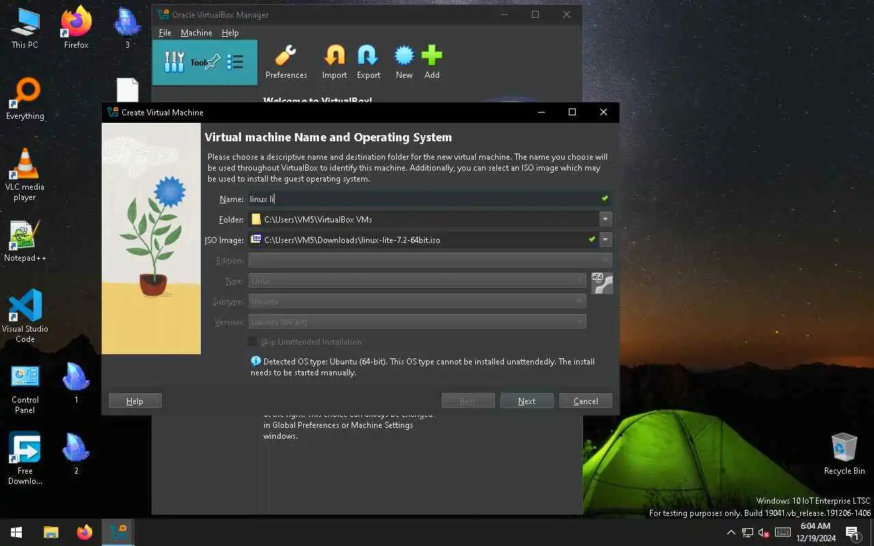This screenshot has height=546, width=874.
Task: Open the Windows Start menu
Action: (16, 532)
